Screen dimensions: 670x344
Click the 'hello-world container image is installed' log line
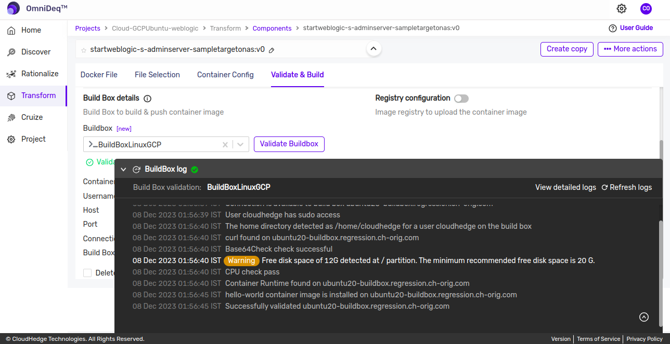[371, 295]
